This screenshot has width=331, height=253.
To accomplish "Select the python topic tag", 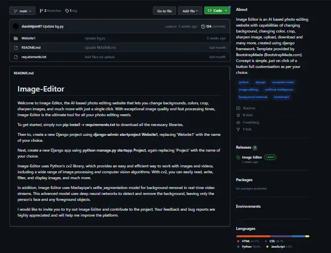I will 244,82.
